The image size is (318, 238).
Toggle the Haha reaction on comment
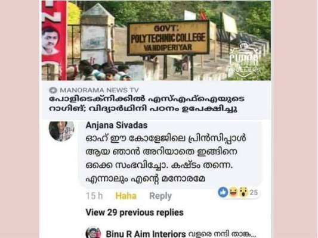pyautogui.click(x=126, y=196)
